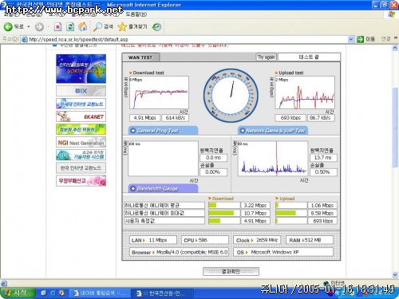Screen dimensions: 399x299
Task: Click the 8.58 Mbps upload value
Action: click(322, 213)
